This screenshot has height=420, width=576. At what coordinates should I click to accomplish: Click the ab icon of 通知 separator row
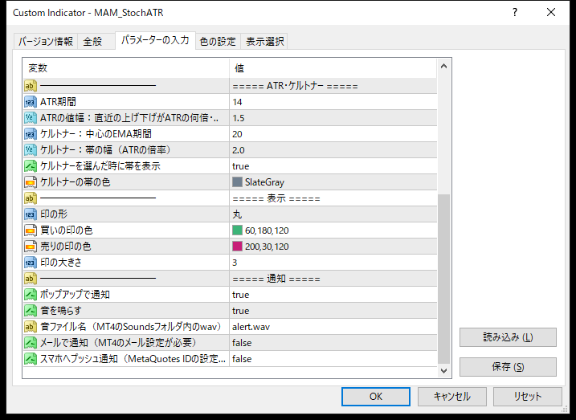31,279
